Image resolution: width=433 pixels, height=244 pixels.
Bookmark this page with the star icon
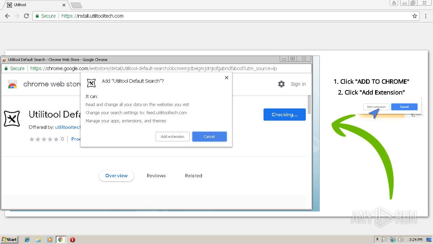pos(415,16)
